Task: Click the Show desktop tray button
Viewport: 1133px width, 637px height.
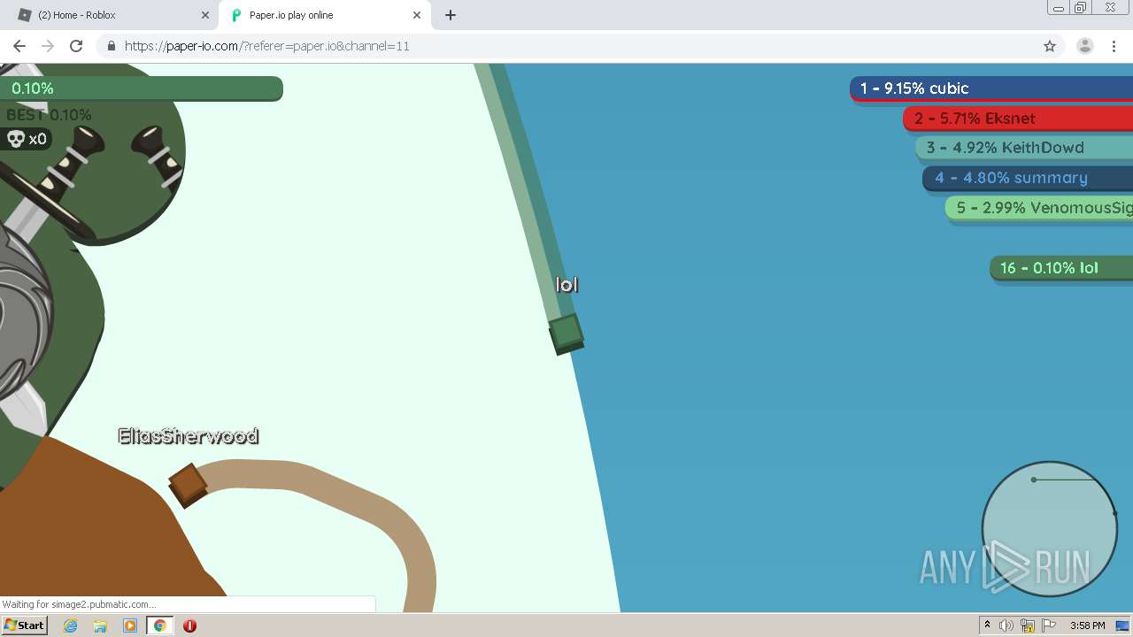Action: tap(1123, 625)
